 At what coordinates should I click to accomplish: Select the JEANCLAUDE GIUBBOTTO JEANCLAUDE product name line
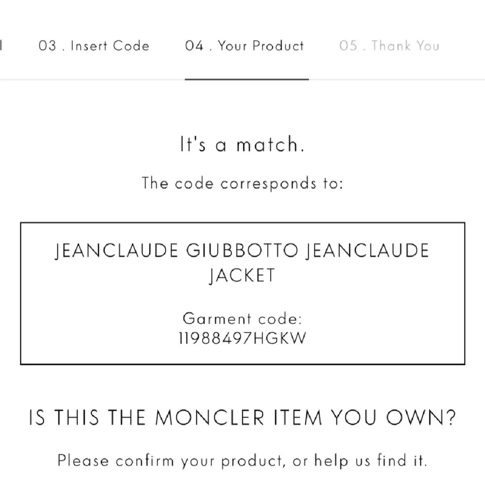[x=242, y=251]
